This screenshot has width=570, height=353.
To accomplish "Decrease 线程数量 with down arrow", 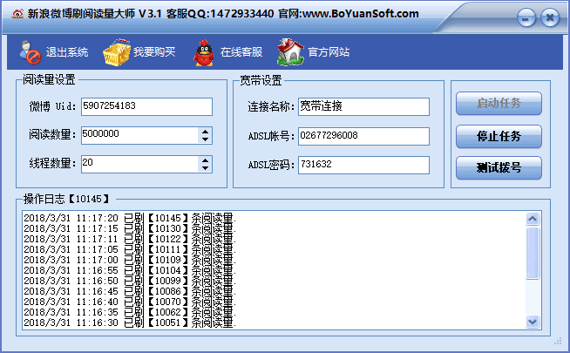I will 205,168.
